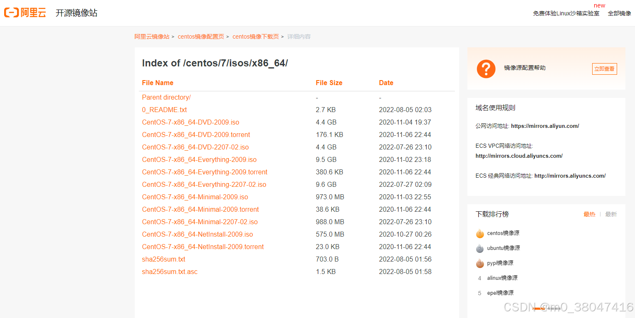Download CentOS-7-x86_64-DVD-2009.torrent

tap(196, 135)
